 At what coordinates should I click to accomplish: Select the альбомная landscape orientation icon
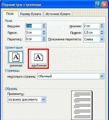(x=39, y=57)
